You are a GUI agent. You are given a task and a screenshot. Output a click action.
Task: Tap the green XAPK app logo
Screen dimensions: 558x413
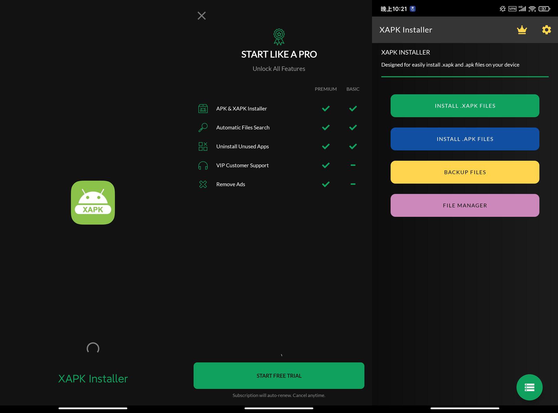(x=93, y=202)
